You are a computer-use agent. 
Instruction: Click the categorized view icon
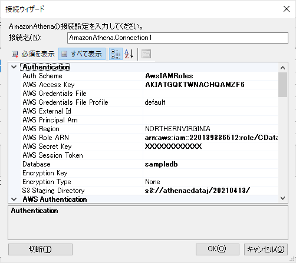point(116,54)
